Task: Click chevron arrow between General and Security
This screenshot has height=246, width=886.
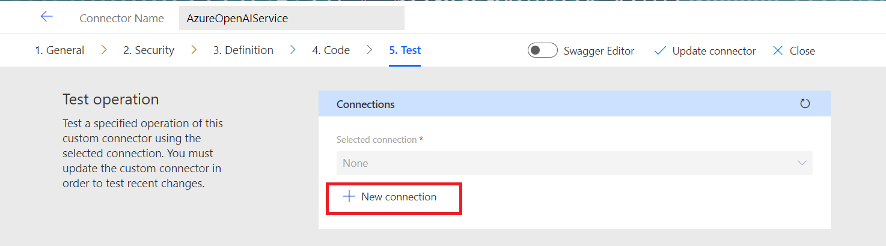Action: tap(104, 50)
